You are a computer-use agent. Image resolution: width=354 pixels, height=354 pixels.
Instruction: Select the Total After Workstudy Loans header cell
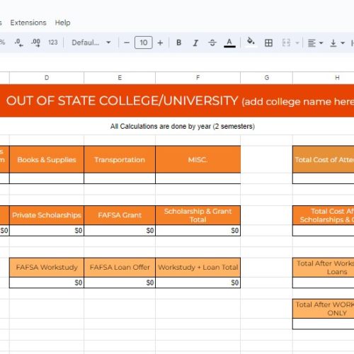(324, 268)
